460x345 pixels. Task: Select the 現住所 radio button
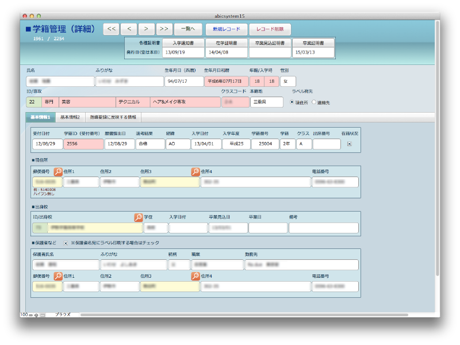tap(292, 102)
